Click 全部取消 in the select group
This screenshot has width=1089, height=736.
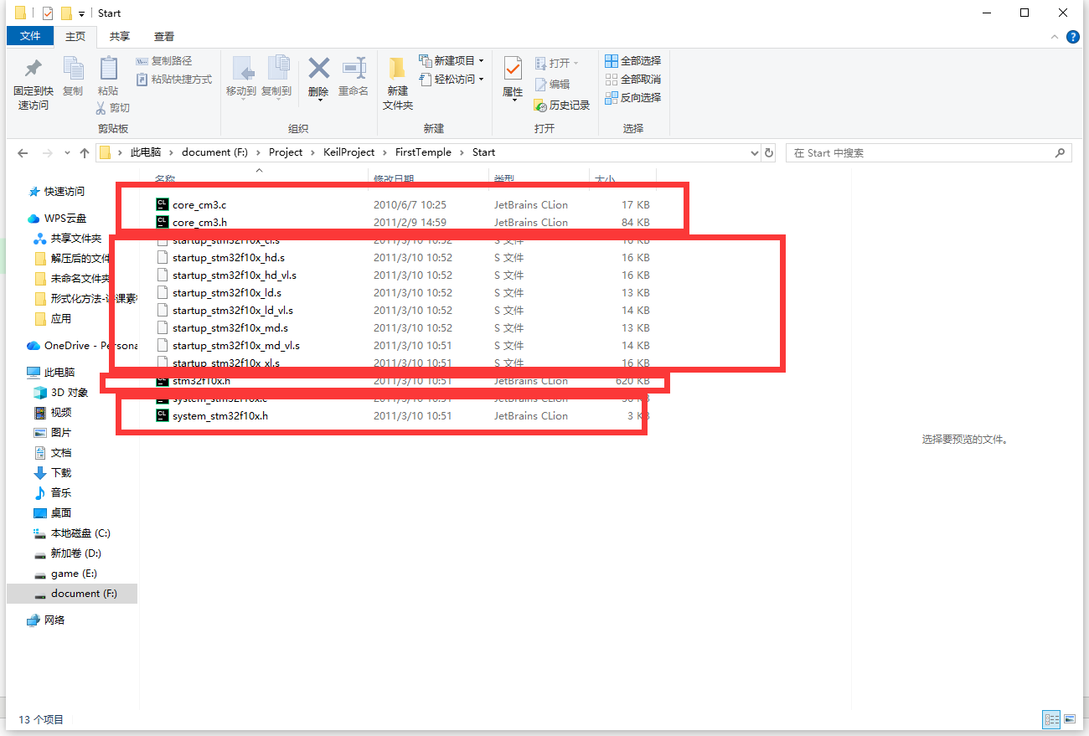pos(633,80)
